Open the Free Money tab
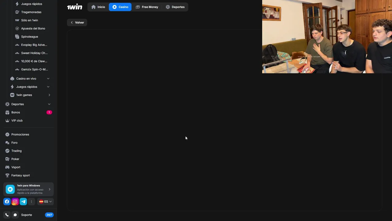The height and width of the screenshot is (221, 392). (x=147, y=7)
